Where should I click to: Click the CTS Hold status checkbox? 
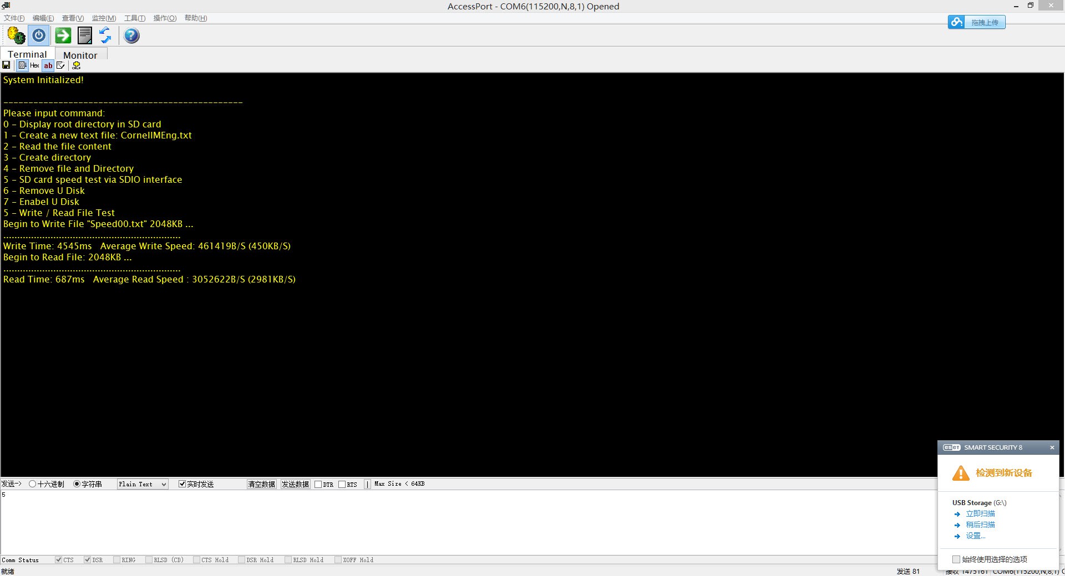pyautogui.click(x=196, y=560)
